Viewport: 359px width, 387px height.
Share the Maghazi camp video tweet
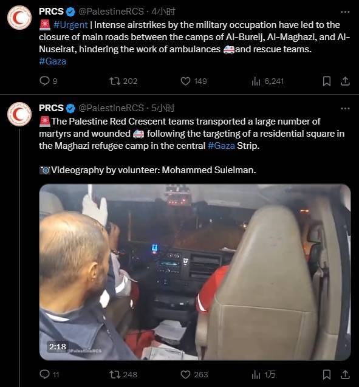[345, 375]
